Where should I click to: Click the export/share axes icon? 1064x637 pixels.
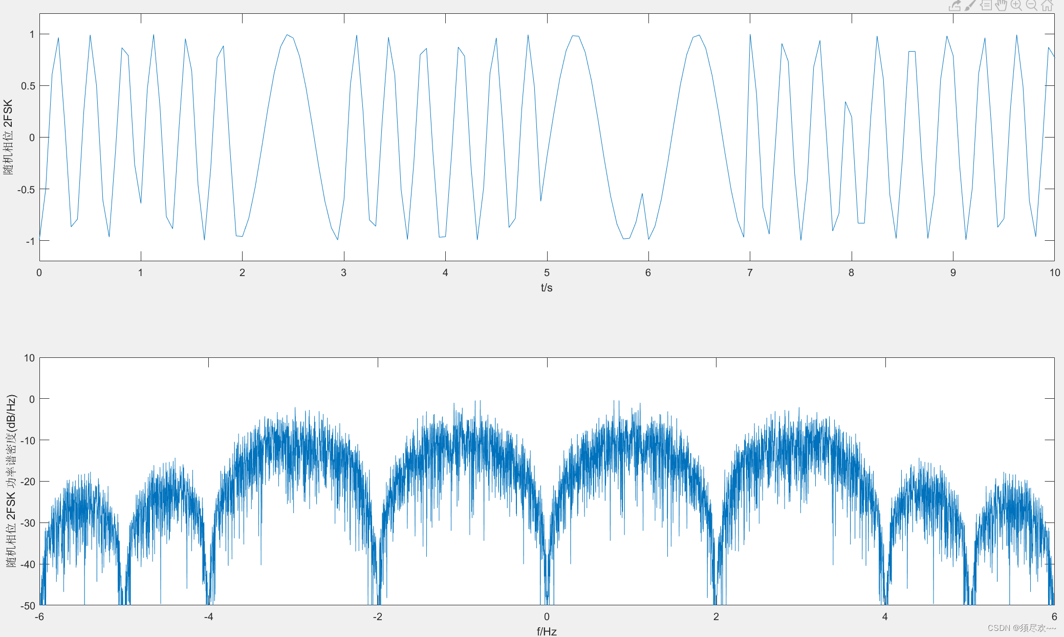click(x=954, y=6)
